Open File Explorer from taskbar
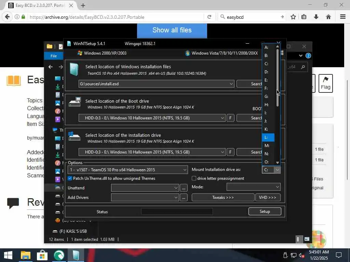The height and width of the screenshot is (262, 350). [x=25, y=255]
